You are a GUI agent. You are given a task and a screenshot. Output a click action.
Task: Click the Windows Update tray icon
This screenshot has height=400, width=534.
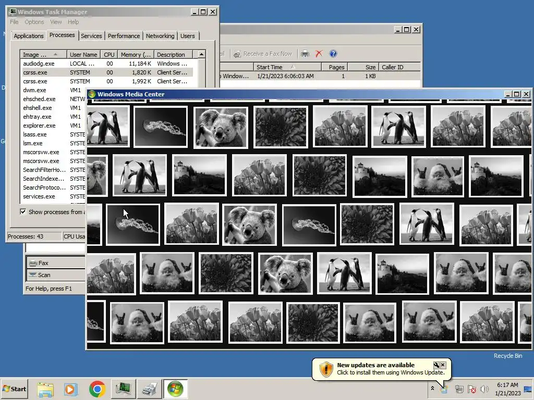(x=444, y=389)
